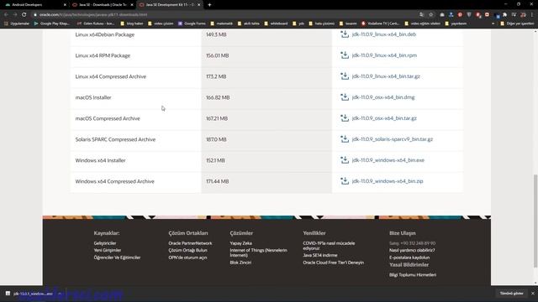Open Blok Zinciri footer link
This screenshot has height=302, width=538.
pyautogui.click(x=240, y=263)
